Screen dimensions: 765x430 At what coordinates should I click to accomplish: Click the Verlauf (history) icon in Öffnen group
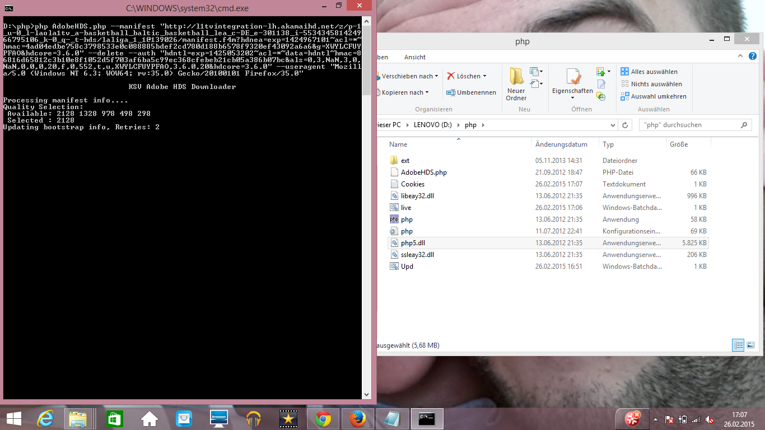coord(601,96)
